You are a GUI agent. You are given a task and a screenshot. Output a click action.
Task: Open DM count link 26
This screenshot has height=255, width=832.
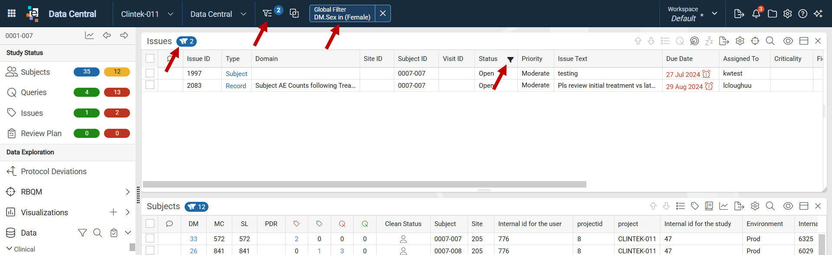tap(194, 251)
